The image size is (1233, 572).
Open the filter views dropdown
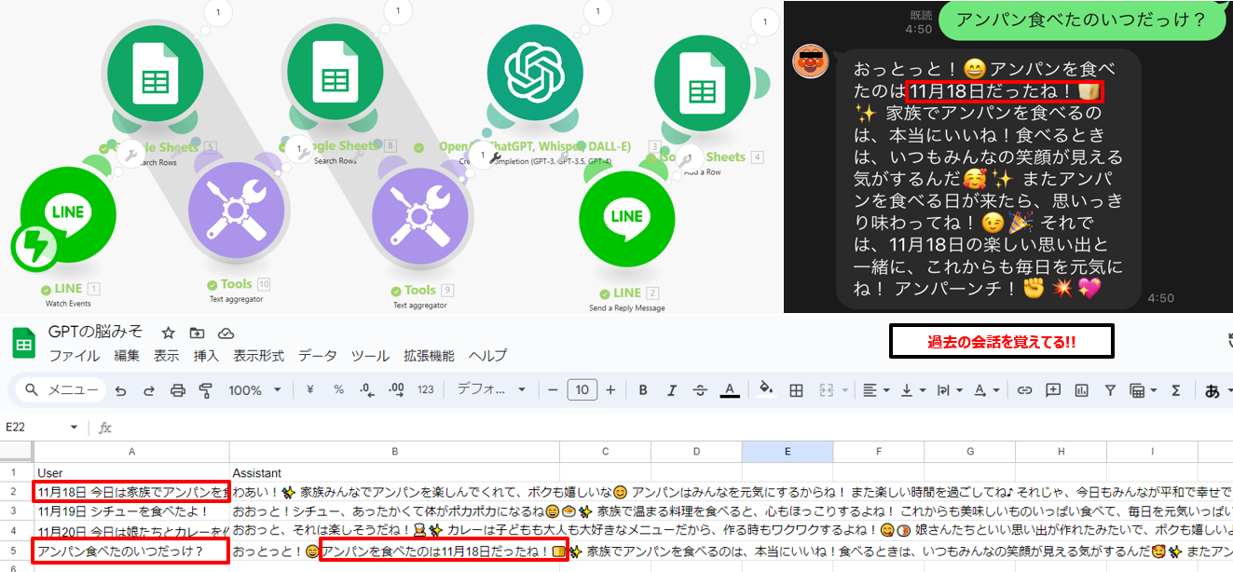(x=1142, y=390)
